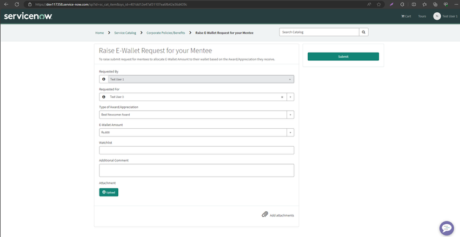Click info icon beside Requested For
Viewport: 460px width, 237px height.
(x=103, y=97)
